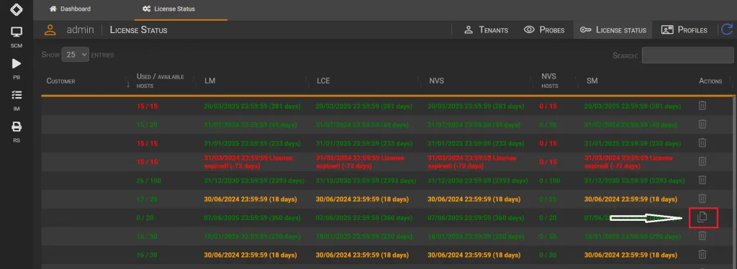Viewport: 737px width, 269px height.
Task: Select the PB play icon in sidebar
Action: point(17,63)
